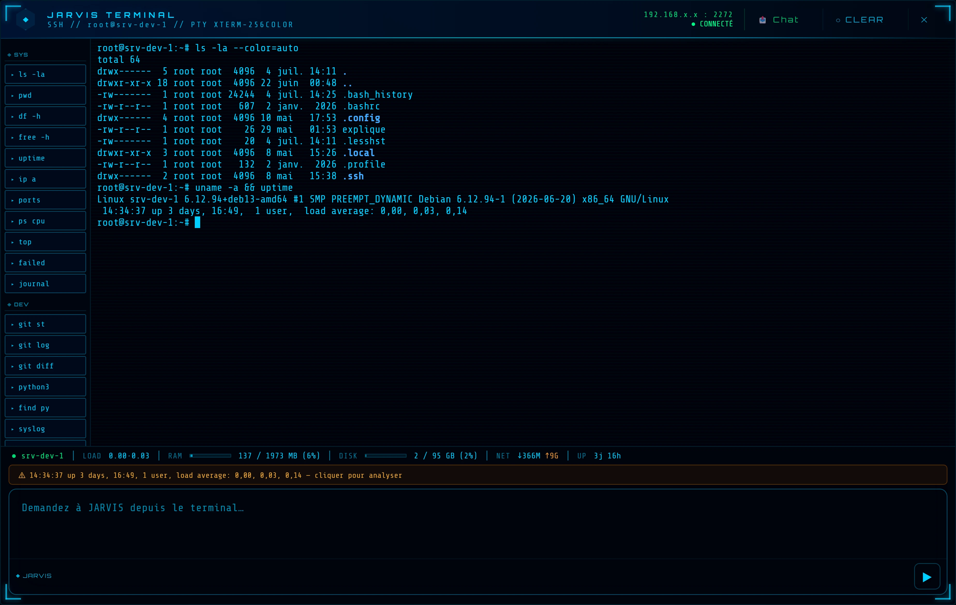Click the Linux srv-dev-1 kernel info line
Screen dimensions: 956x605
[x=383, y=200]
